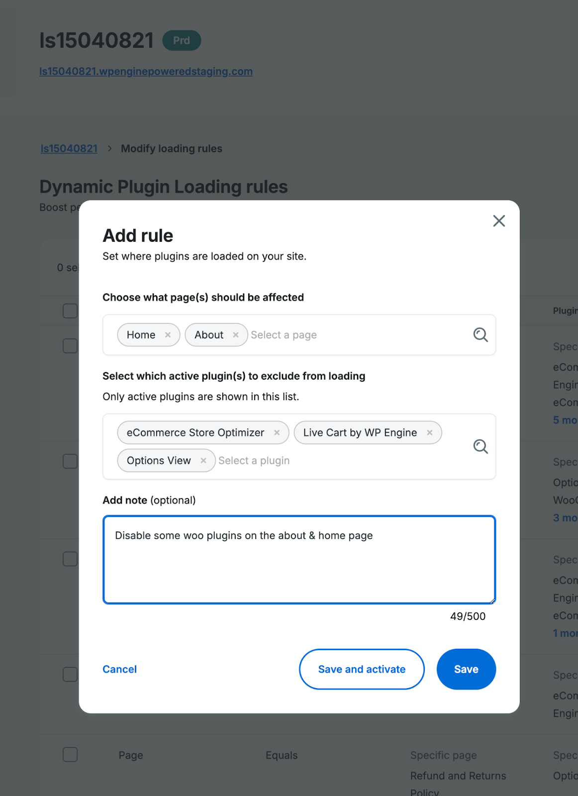Check the bottom Page rule checkbox
578x796 pixels.
(70, 754)
